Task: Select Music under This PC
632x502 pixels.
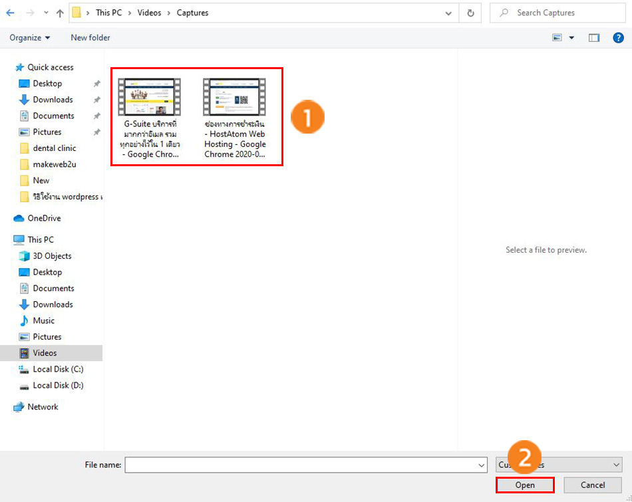Action: [43, 320]
